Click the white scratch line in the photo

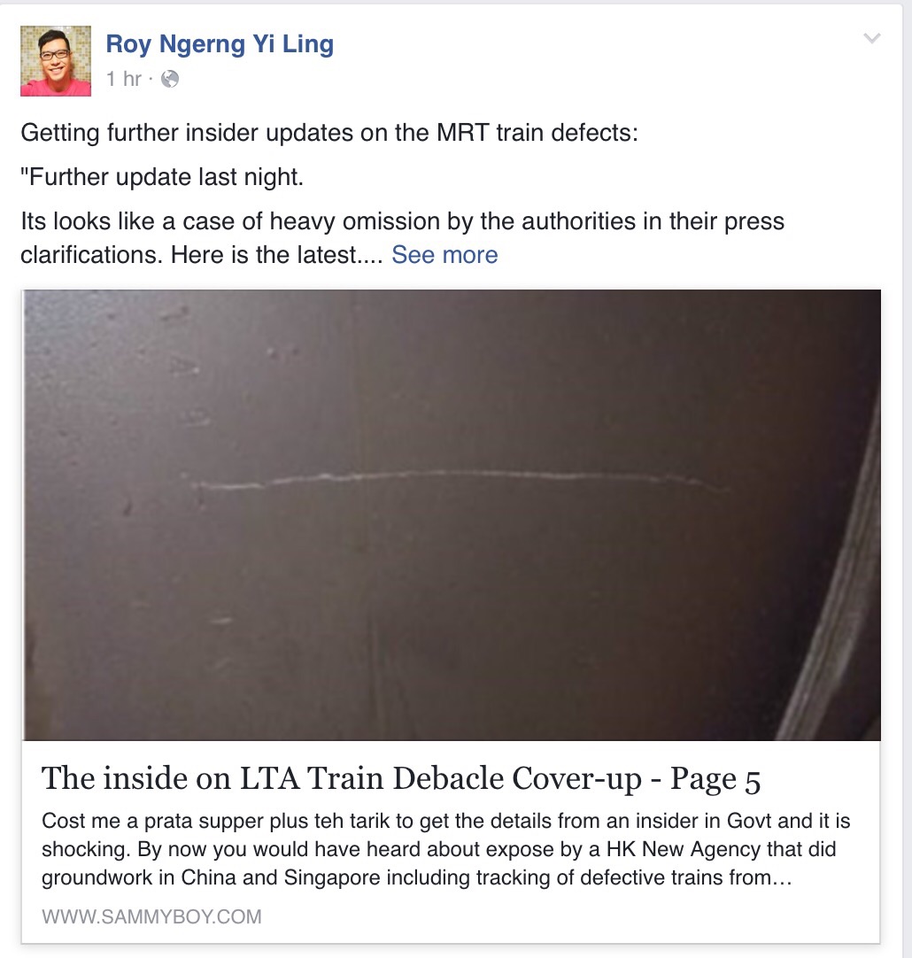461,480
